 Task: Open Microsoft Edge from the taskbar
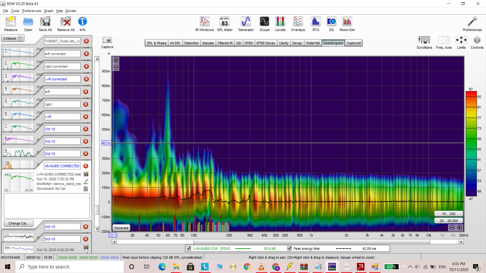[162, 267]
